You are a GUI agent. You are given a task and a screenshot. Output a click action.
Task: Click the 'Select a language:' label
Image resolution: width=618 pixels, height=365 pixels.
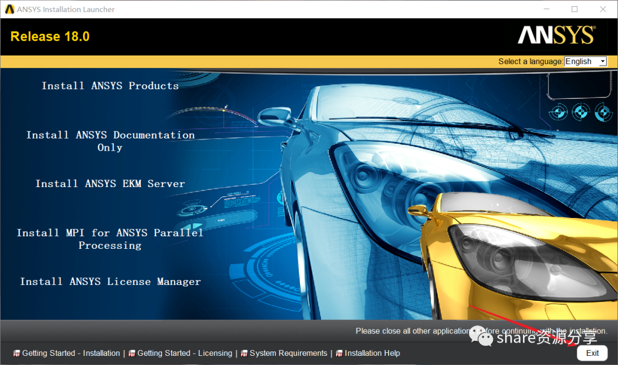coord(530,61)
